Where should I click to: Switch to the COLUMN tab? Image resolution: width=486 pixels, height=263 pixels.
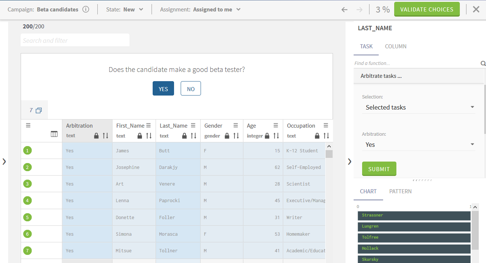396,46
